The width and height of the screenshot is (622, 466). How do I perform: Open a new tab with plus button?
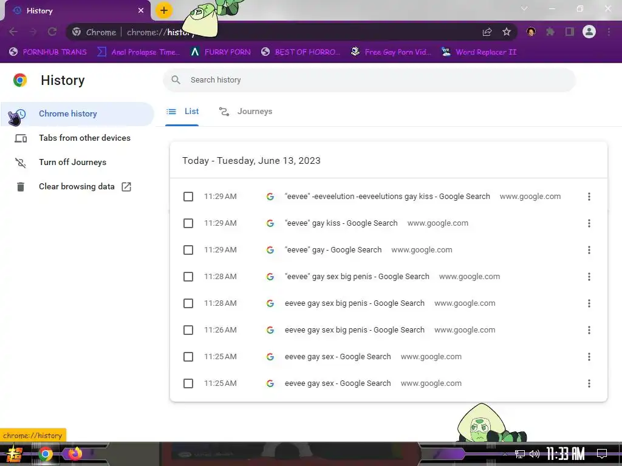[x=164, y=11]
